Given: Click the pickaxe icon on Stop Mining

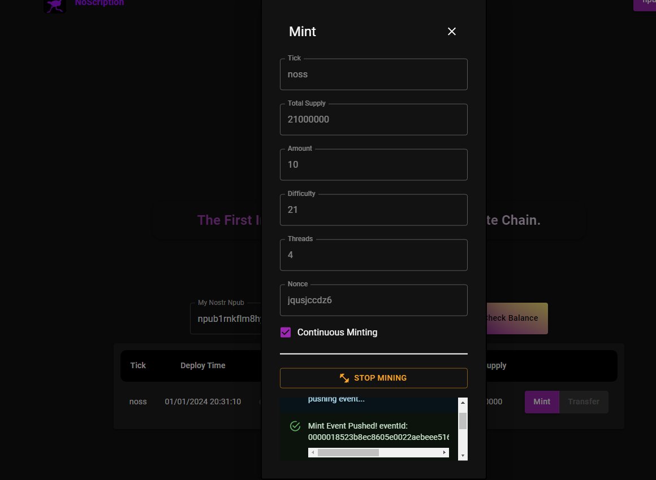Looking at the screenshot, I should coord(344,378).
